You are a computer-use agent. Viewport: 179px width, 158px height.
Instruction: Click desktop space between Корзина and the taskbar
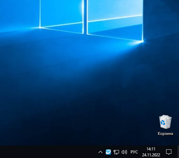(165, 141)
